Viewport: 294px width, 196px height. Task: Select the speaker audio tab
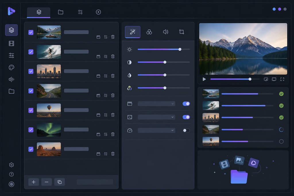pyautogui.click(x=166, y=32)
